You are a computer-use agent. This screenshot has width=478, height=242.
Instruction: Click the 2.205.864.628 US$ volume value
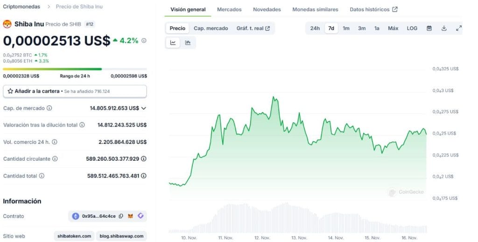[123, 142]
